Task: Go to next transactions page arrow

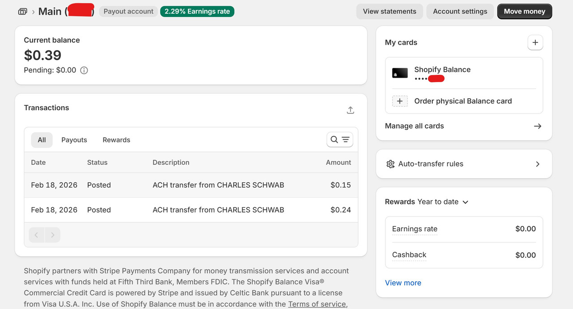Action: click(52, 235)
